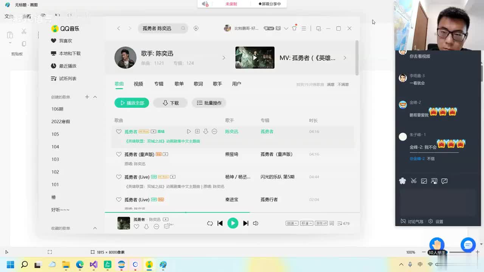Expand the account dropdown chevron in title bar
The width and height of the screenshot is (484, 272).
coord(286,28)
